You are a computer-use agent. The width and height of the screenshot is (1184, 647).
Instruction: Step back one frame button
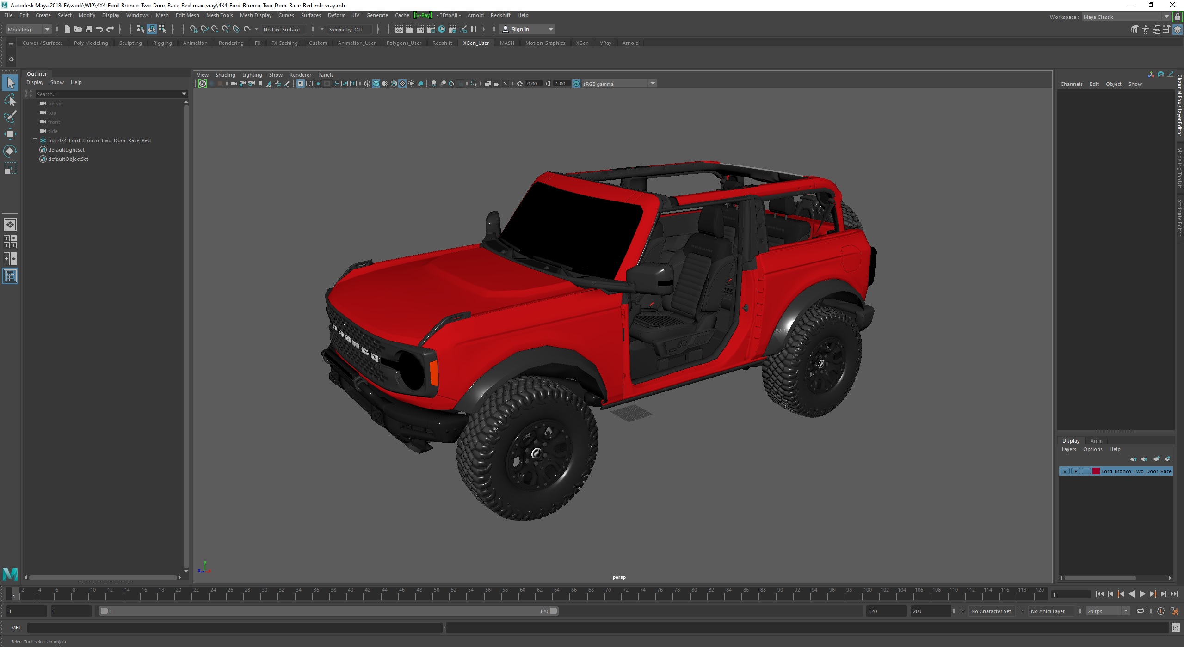(x=1110, y=594)
